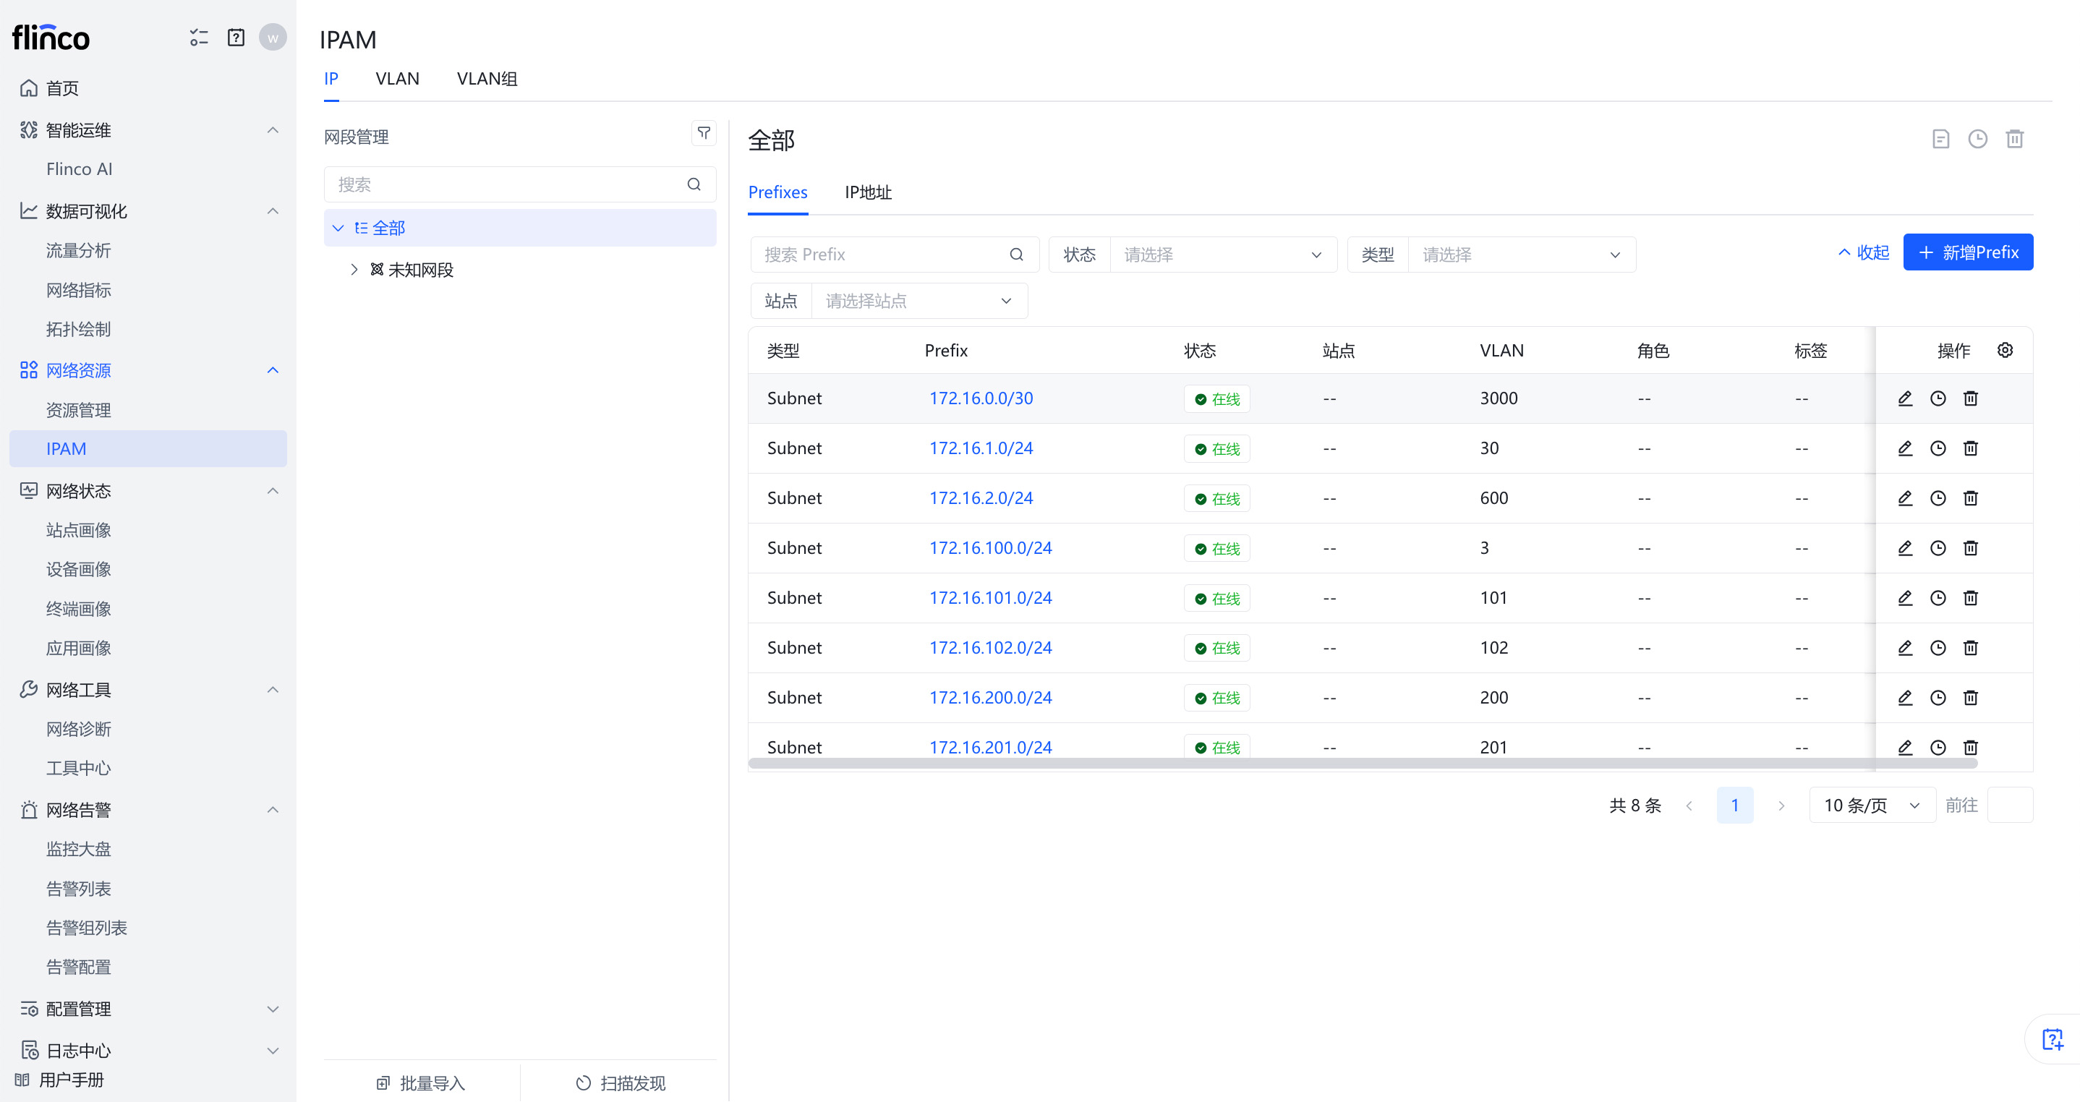Image resolution: width=2080 pixels, height=1102 pixels.
Task: Click the help question-mark icon in sidebar header
Action: pos(236,37)
